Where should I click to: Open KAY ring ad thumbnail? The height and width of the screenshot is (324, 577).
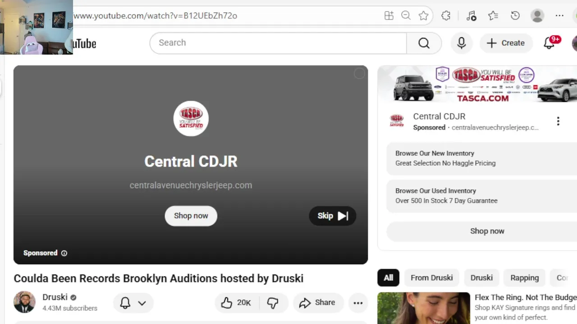point(424,308)
